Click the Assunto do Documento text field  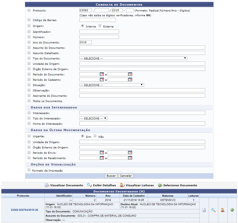click(x=142, y=48)
